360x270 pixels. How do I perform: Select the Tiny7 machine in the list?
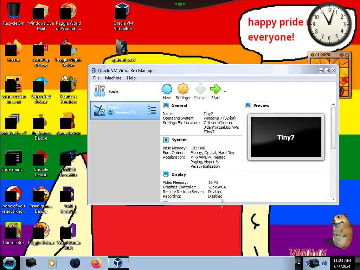click(125, 110)
